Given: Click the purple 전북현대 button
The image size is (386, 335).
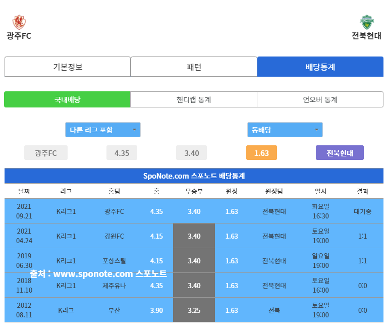Looking at the screenshot, I should click(x=340, y=153).
